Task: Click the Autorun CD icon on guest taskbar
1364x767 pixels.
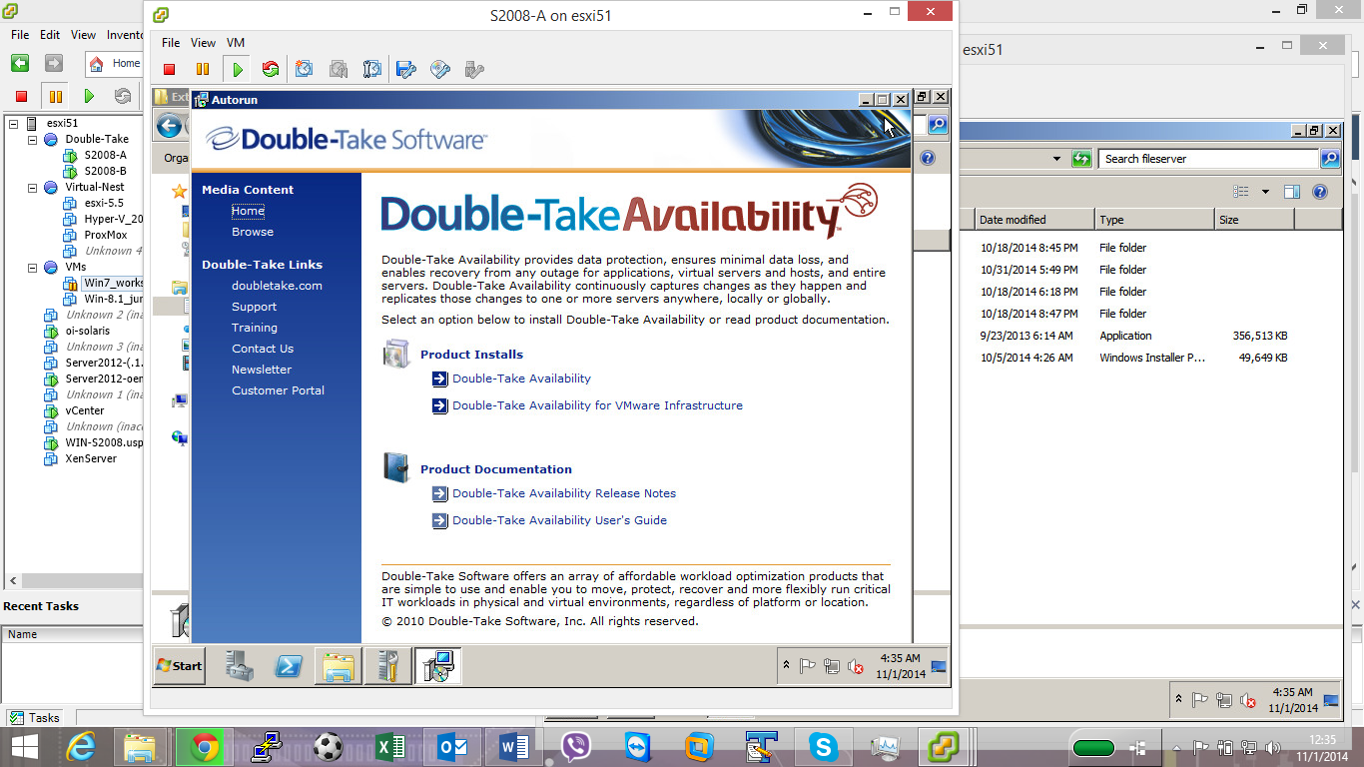Action: tap(437, 666)
